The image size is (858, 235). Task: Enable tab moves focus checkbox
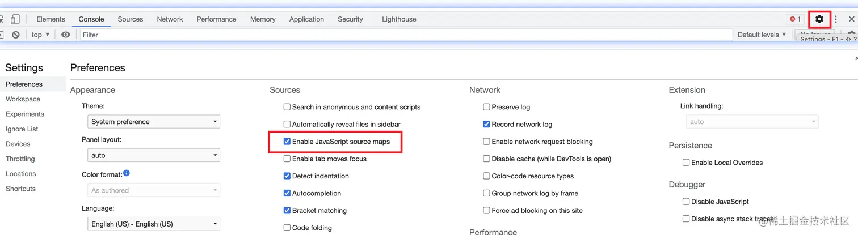287,159
